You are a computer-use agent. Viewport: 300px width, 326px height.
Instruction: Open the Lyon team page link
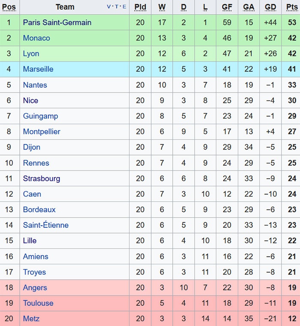[31, 54]
